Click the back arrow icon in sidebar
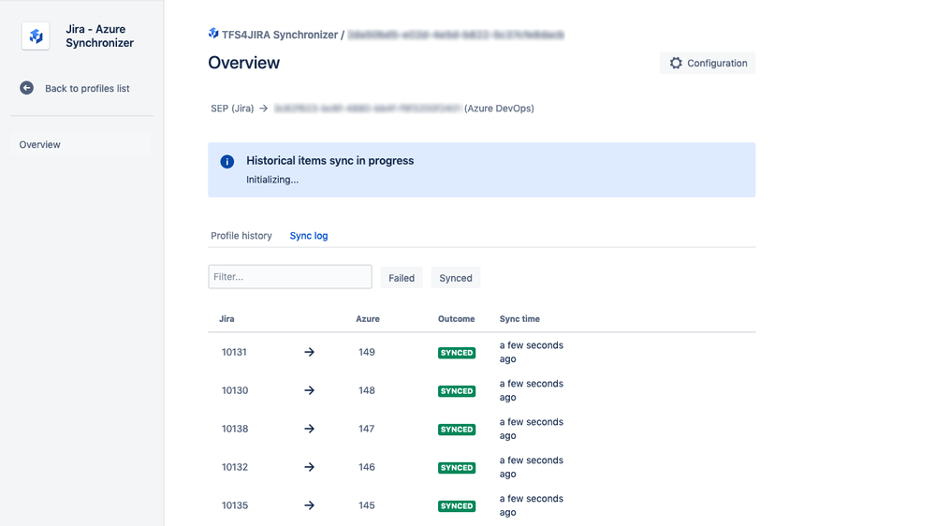The image size is (935, 526). click(x=26, y=88)
